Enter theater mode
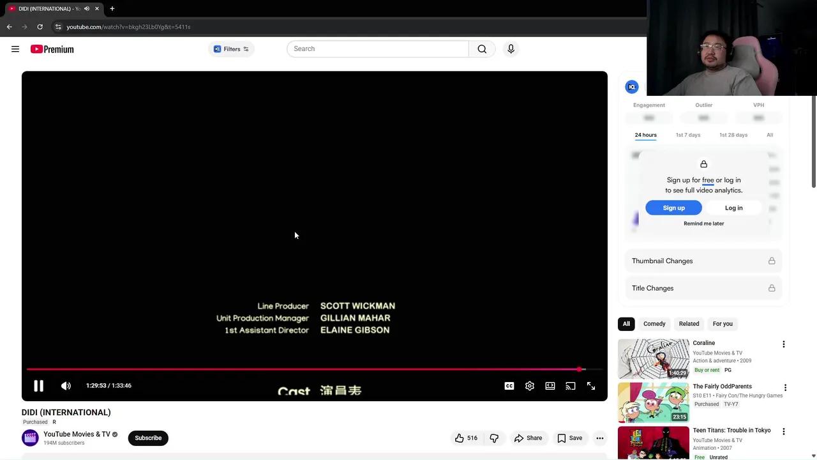Screen dimensions: 817x460 (x=590, y=385)
